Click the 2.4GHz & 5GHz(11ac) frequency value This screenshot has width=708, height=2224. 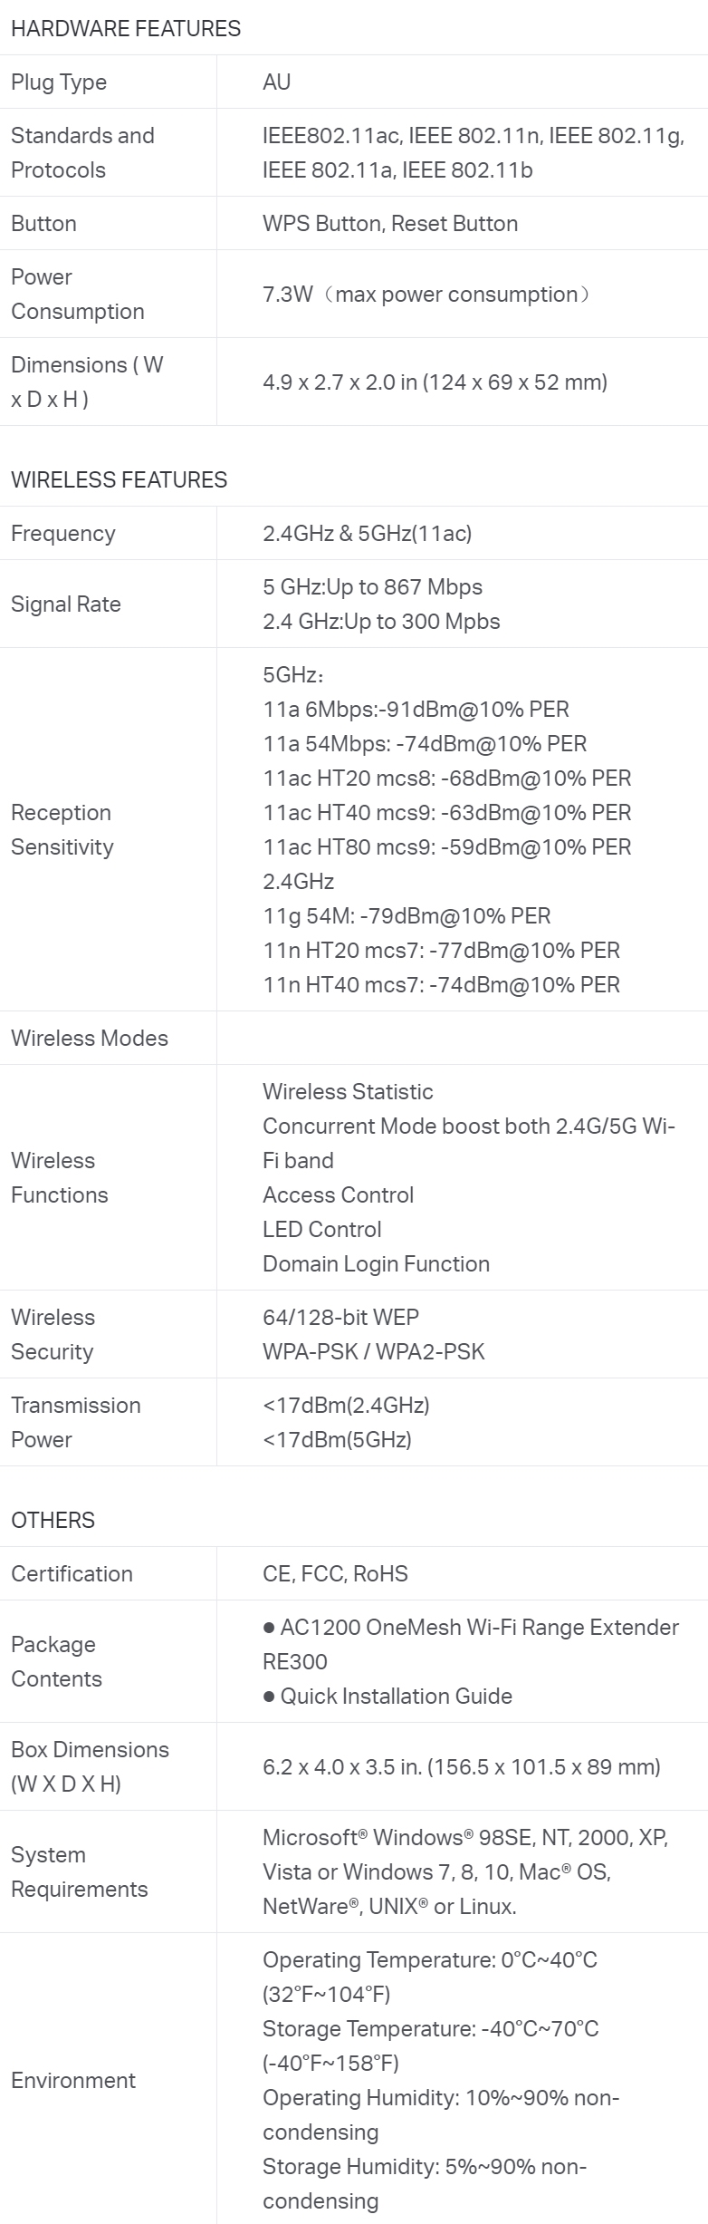click(x=368, y=533)
